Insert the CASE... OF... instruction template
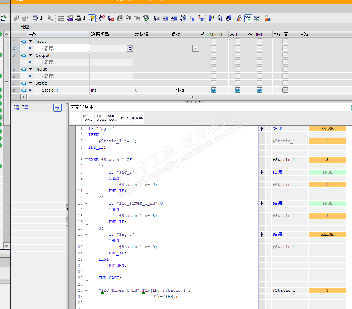 tap(88, 118)
